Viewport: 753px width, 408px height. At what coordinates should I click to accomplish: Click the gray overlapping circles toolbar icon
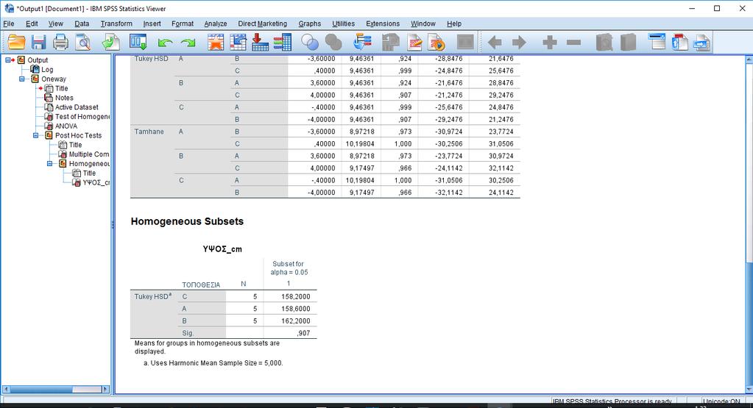click(333, 42)
